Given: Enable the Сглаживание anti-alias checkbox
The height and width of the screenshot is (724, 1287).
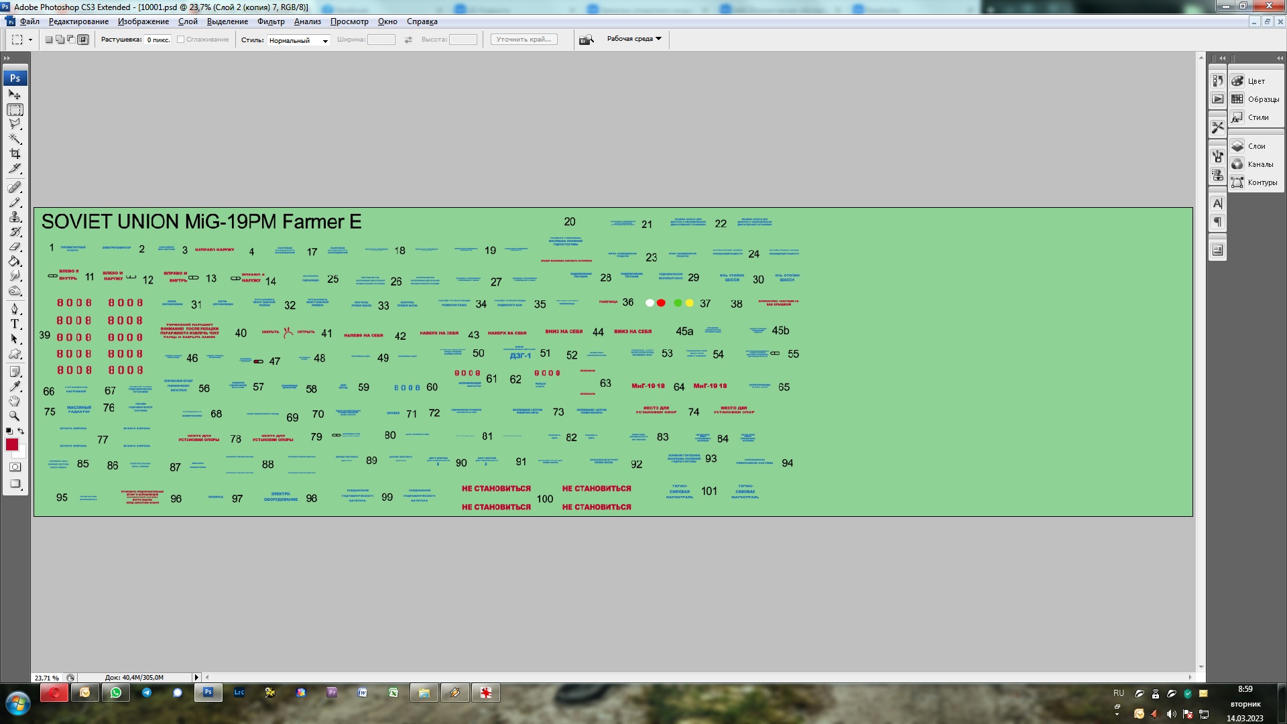Looking at the screenshot, I should [x=181, y=40].
